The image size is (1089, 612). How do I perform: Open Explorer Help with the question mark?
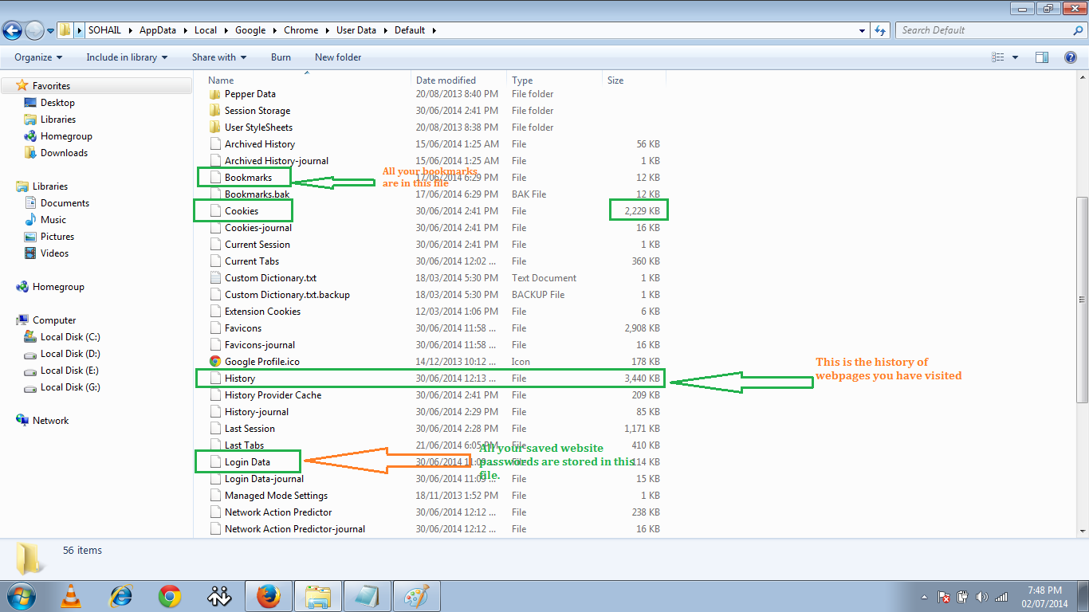point(1072,57)
